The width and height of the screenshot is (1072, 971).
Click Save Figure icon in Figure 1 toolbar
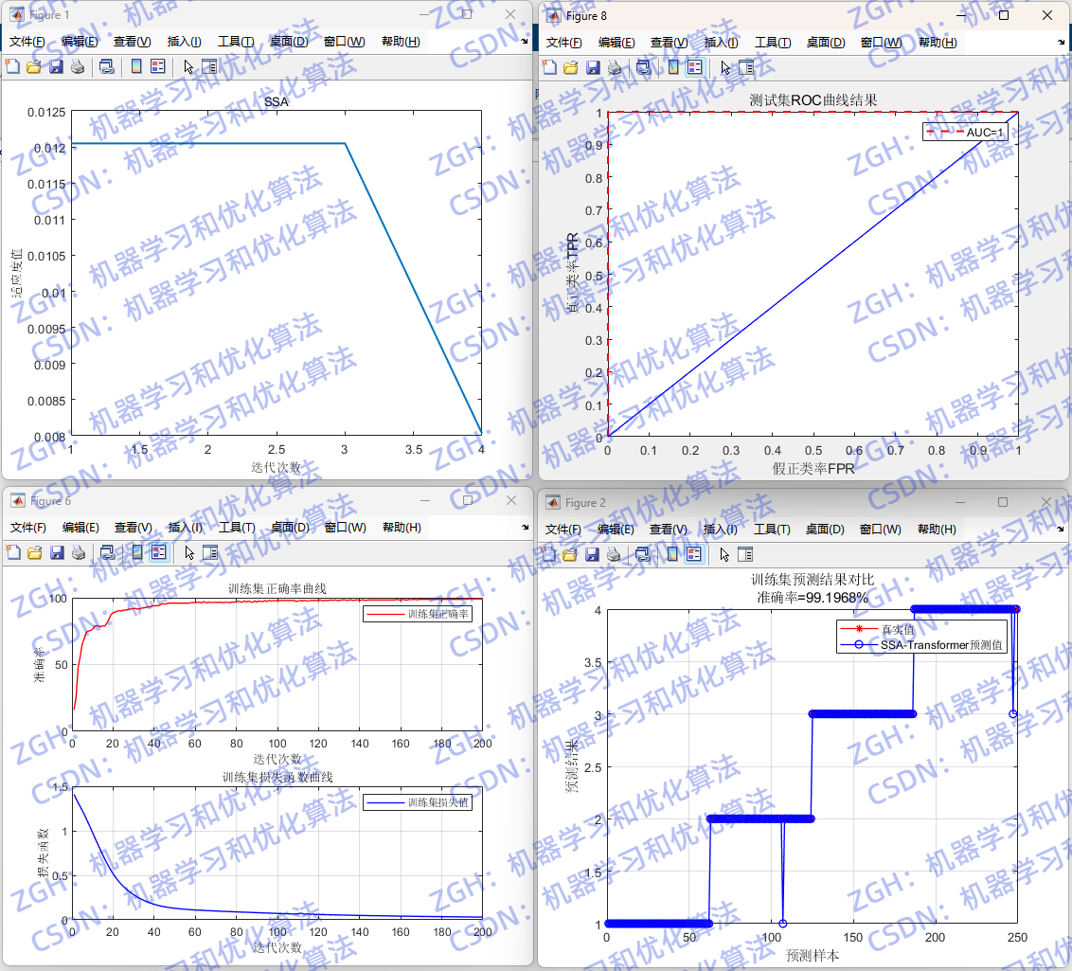(55, 66)
